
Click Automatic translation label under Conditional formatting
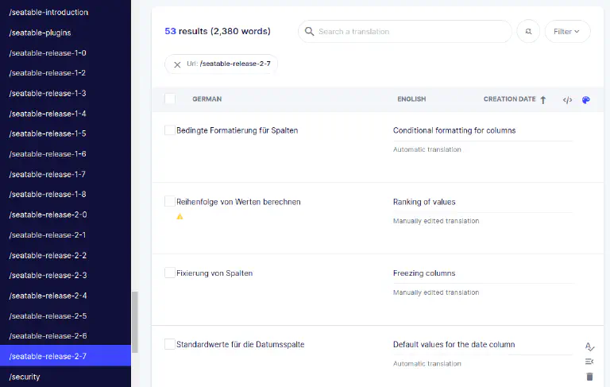[427, 149]
